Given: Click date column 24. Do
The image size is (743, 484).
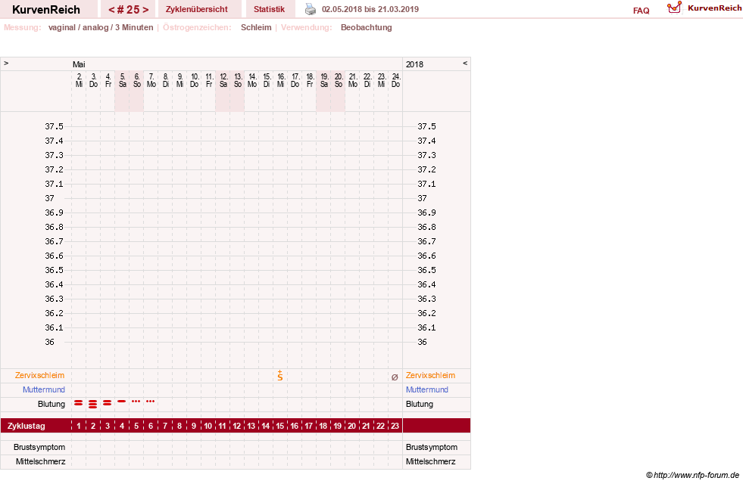Looking at the screenshot, I should 395,80.
